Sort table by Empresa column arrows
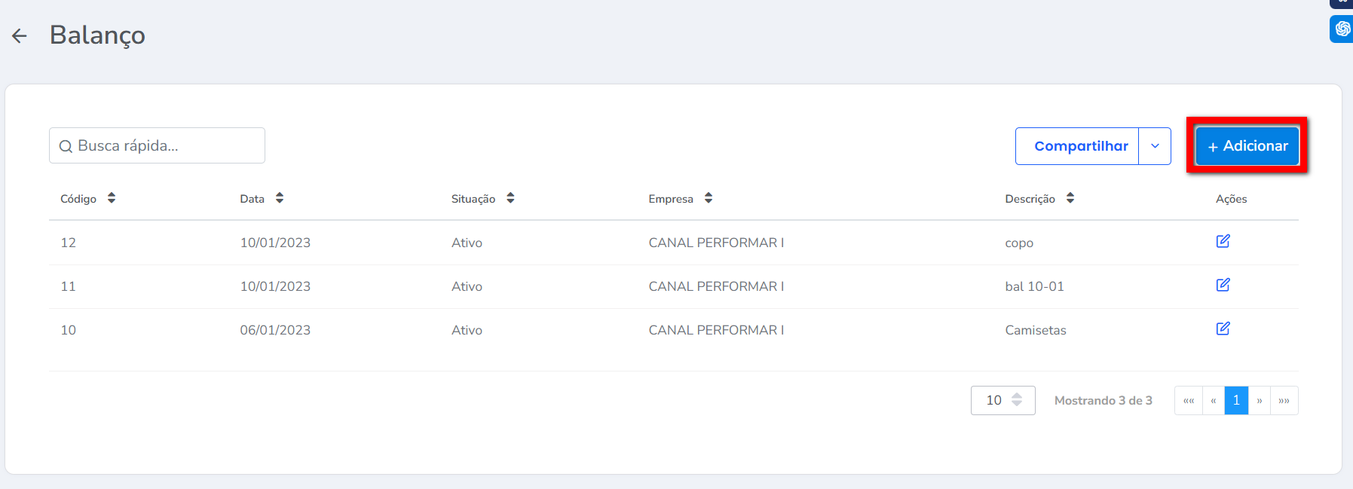This screenshot has width=1353, height=489. [x=709, y=198]
